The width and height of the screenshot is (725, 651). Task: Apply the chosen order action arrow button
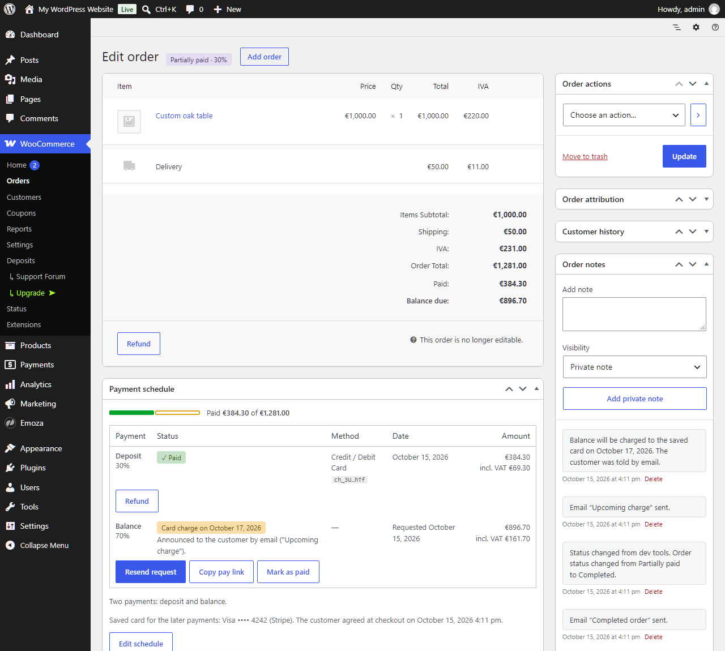click(x=698, y=115)
